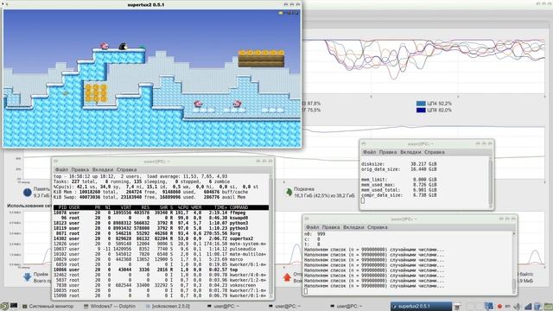Click the ffmpeg process row in top
This screenshot has height=311, width=553.
pyautogui.click(x=162, y=213)
